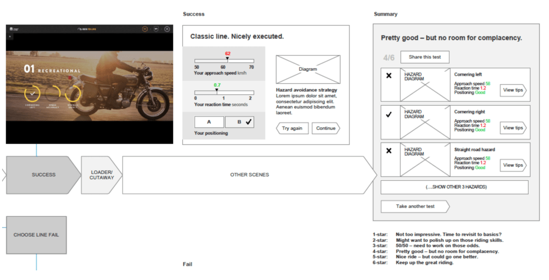
Task: Click the Share this test button
Action: [x=425, y=57]
